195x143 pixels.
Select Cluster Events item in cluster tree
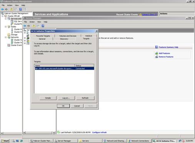tap(16, 45)
